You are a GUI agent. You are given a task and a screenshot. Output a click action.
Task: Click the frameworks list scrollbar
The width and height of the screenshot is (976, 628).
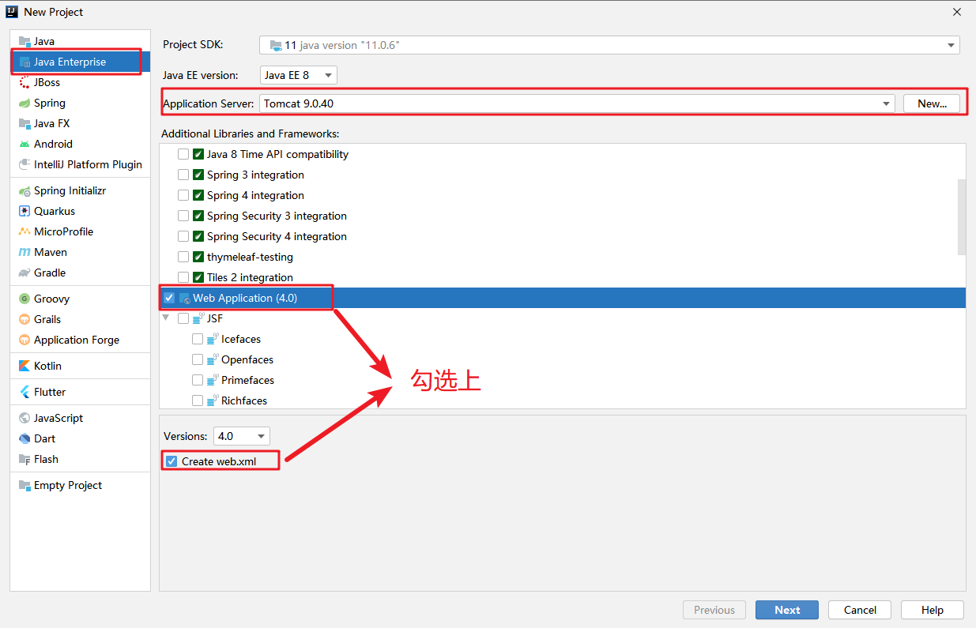962,216
